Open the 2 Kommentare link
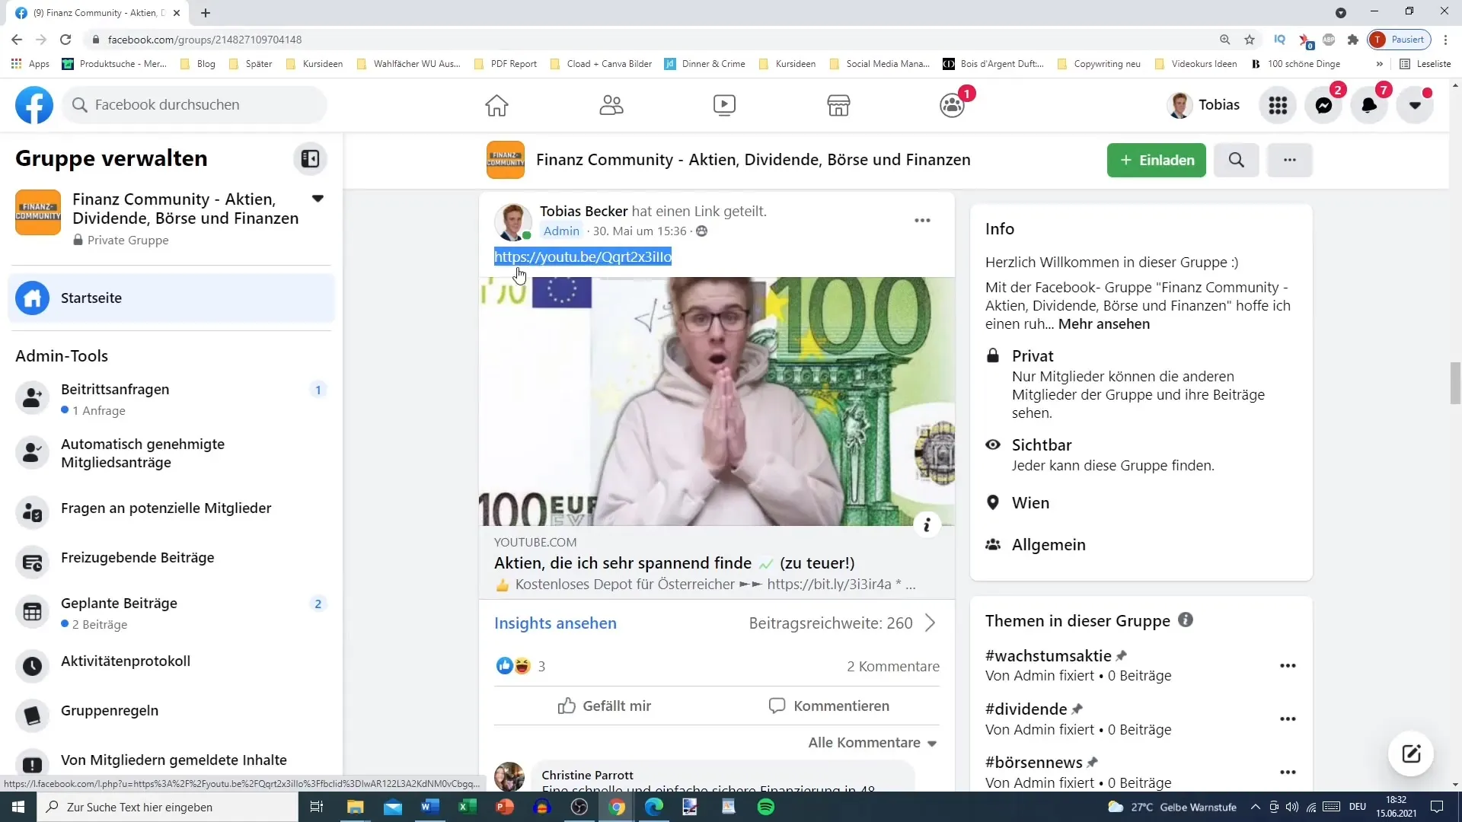 pos(892,667)
